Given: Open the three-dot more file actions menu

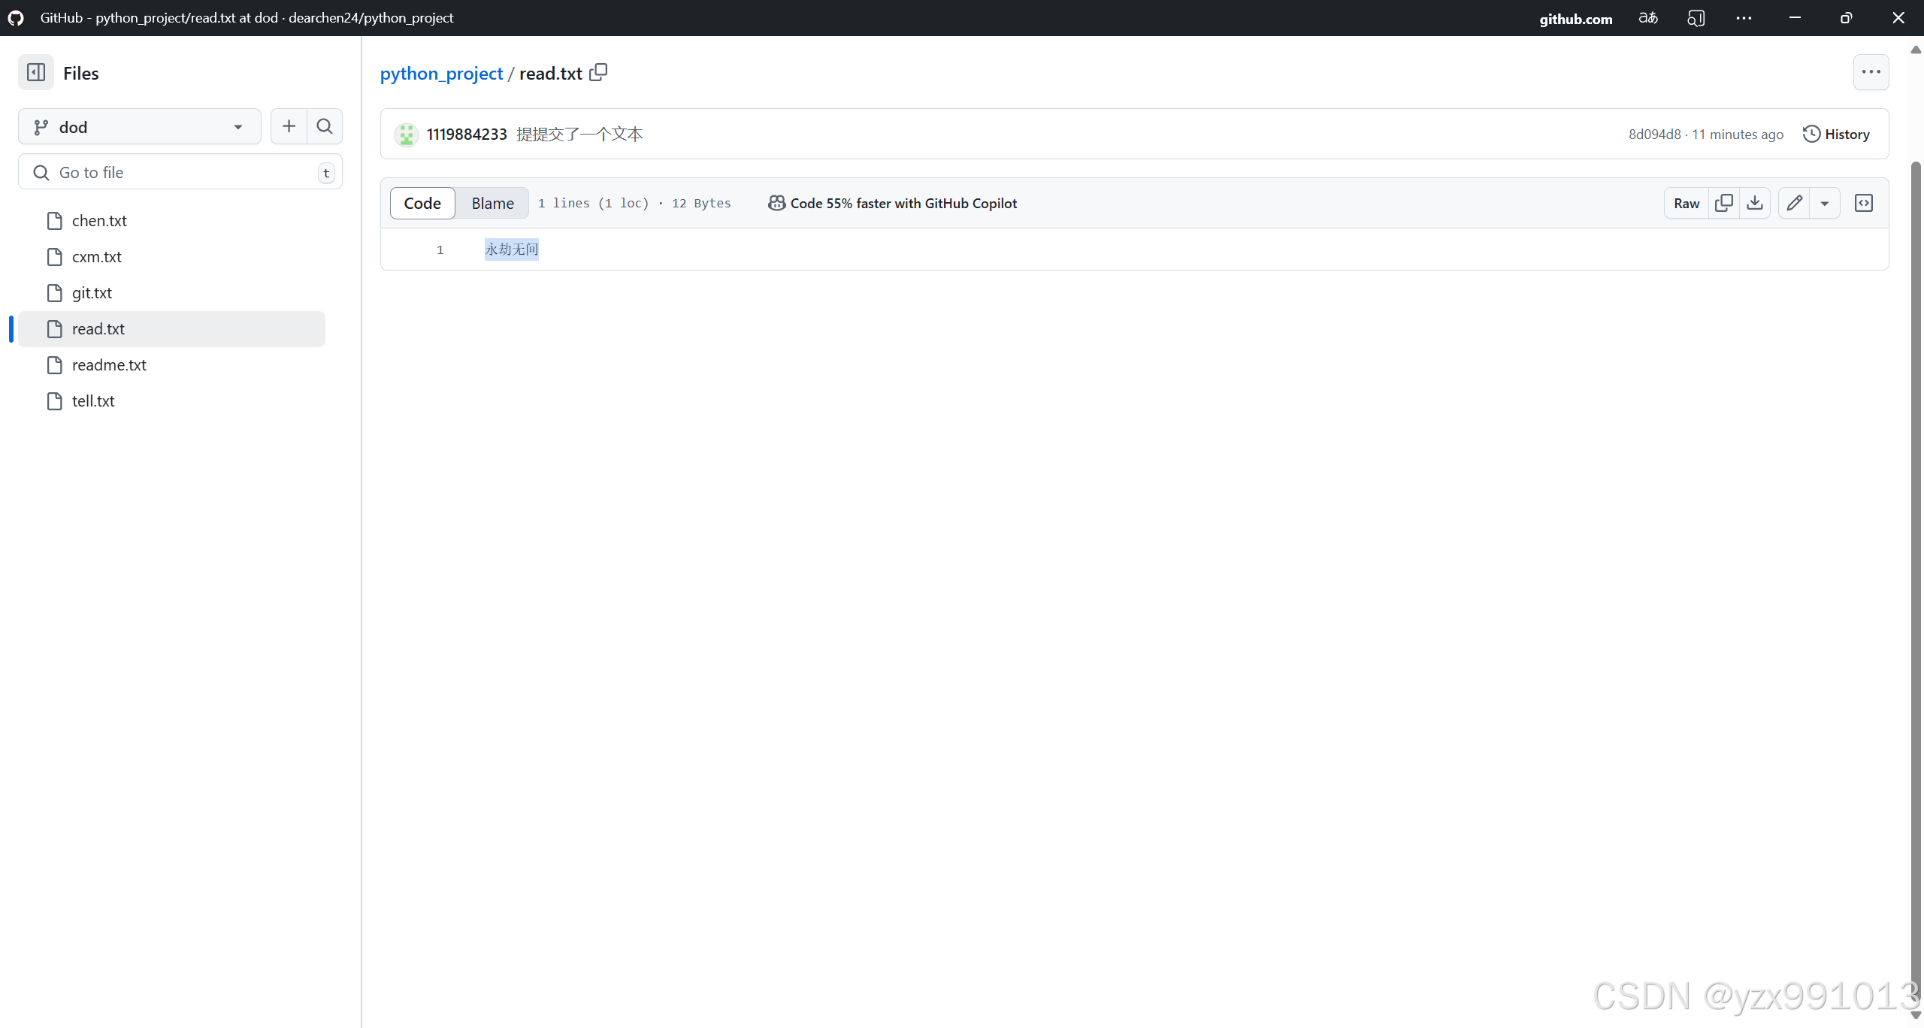Looking at the screenshot, I should (x=1871, y=72).
